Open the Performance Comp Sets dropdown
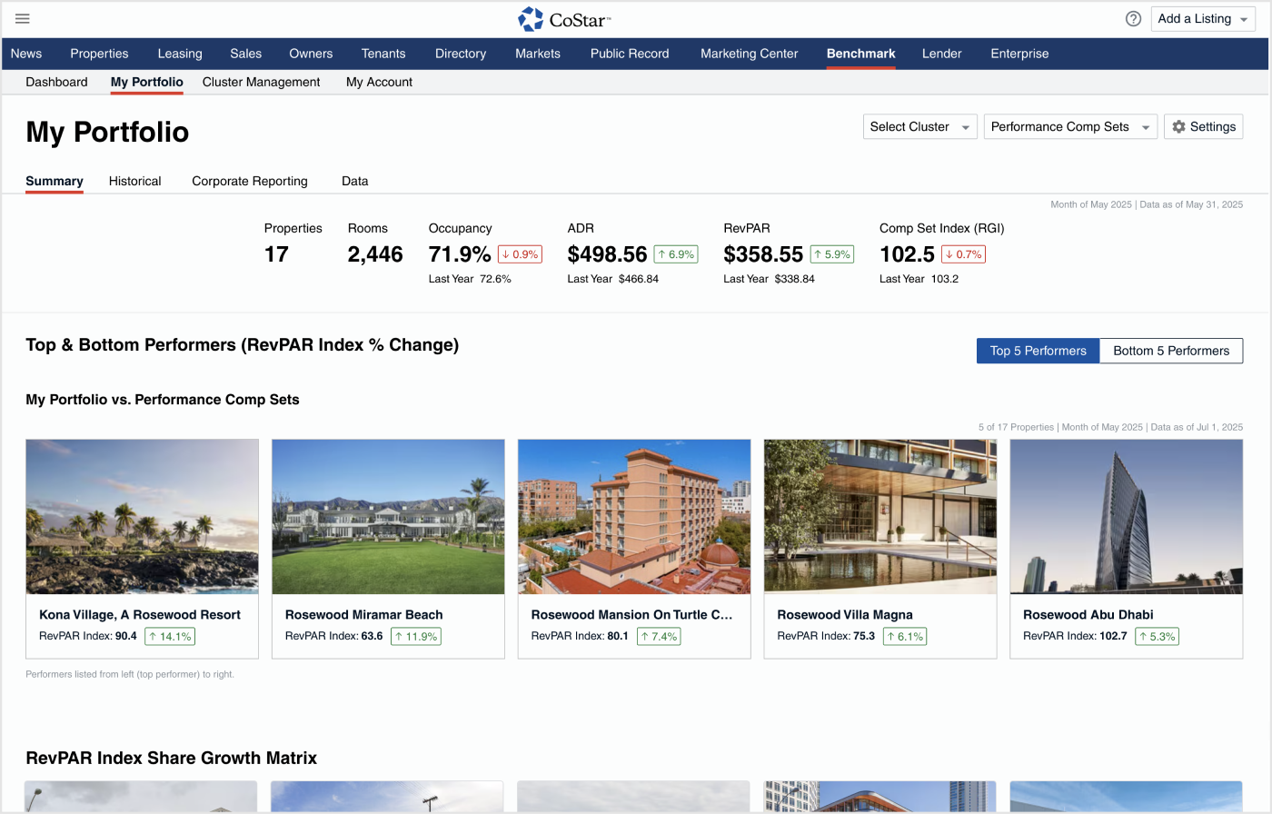1272x814 pixels. (1069, 127)
